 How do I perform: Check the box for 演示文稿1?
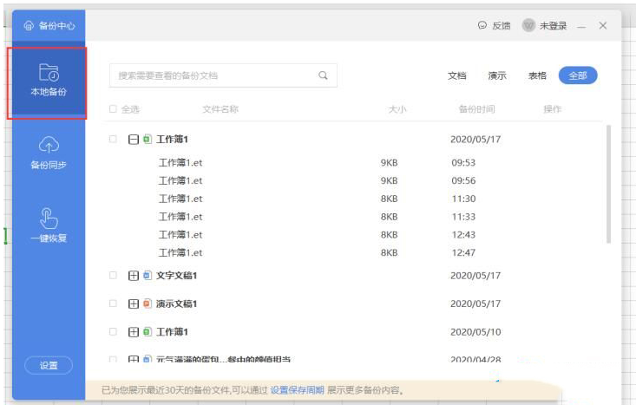point(113,303)
